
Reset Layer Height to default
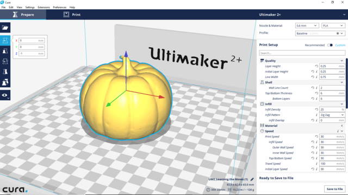pos(316,66)
